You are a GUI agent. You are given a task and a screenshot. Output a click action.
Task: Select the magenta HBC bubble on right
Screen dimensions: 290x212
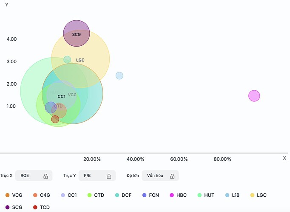click(254, 96)
